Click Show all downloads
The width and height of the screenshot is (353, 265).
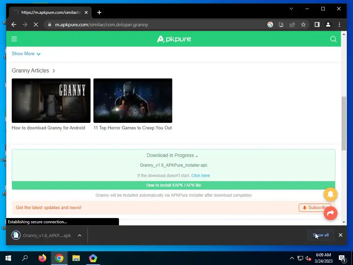click(321, 235)
